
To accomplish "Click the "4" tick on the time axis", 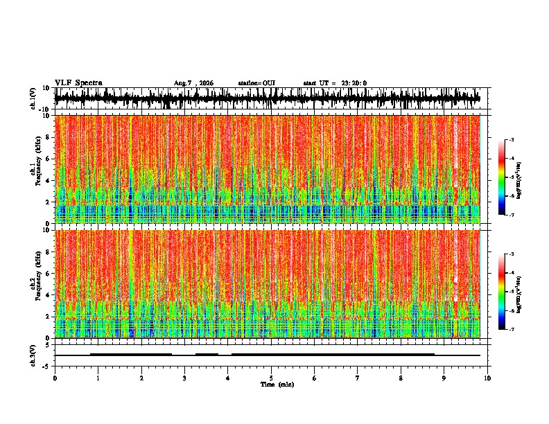I will (x=228, y=378).
